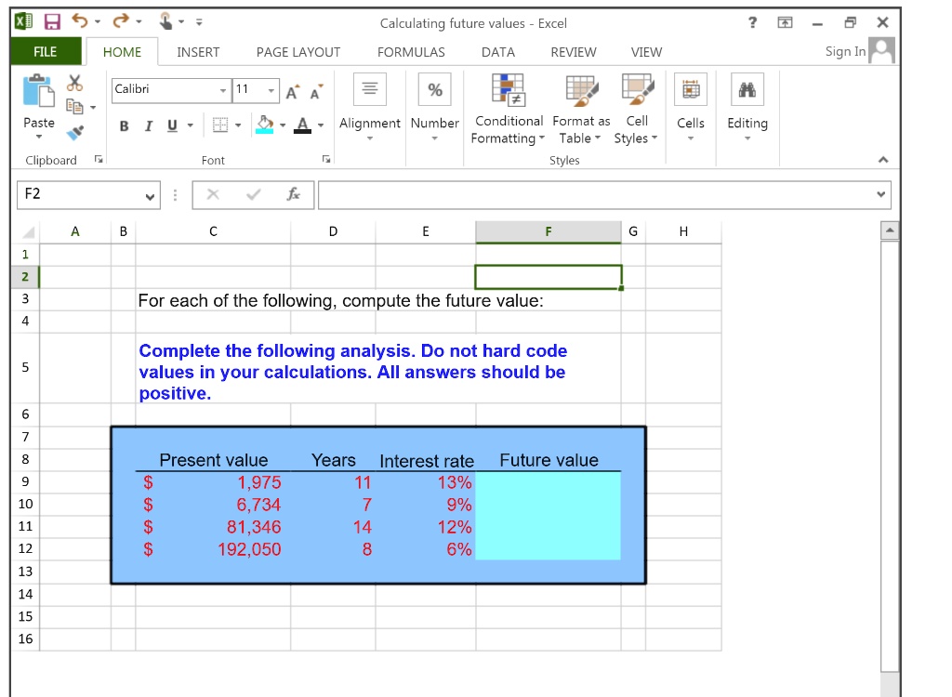952x697 pixels.
Task: Click the Insert Function fx button
Action: click(293, 195)
